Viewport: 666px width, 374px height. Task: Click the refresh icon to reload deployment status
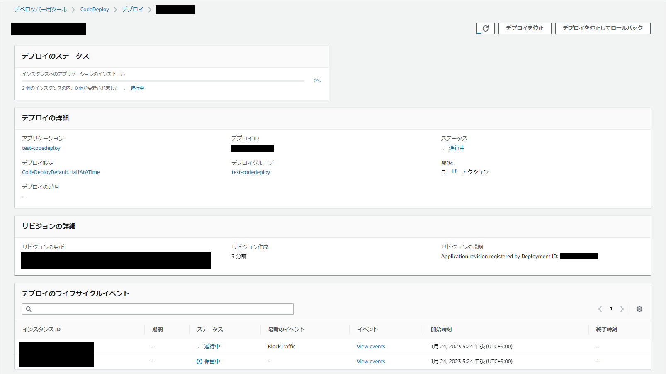coord(485,28)
